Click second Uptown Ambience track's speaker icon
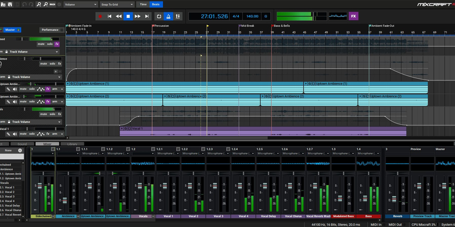The width and height of the screenshot is (455, 227). coord(15,102)
